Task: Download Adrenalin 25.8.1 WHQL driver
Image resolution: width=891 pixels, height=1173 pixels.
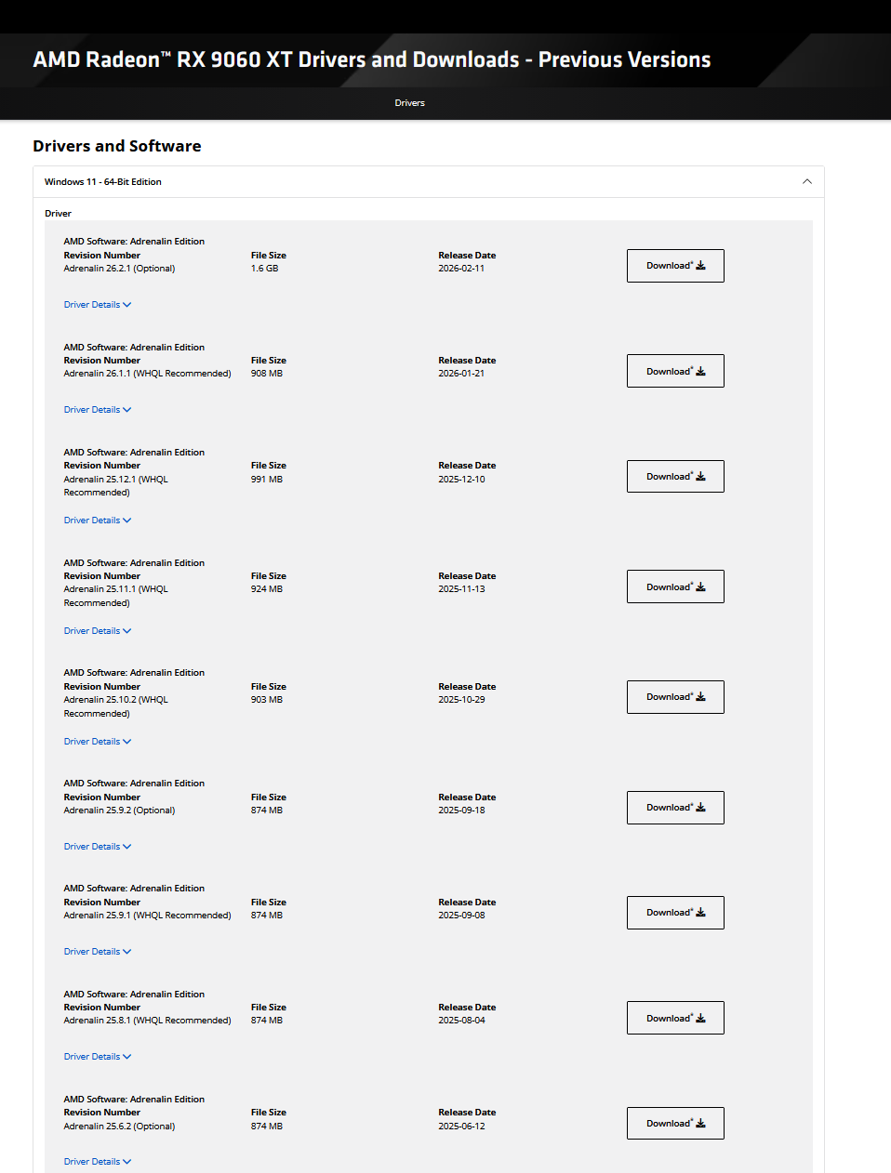Action: pos(675,1018)
